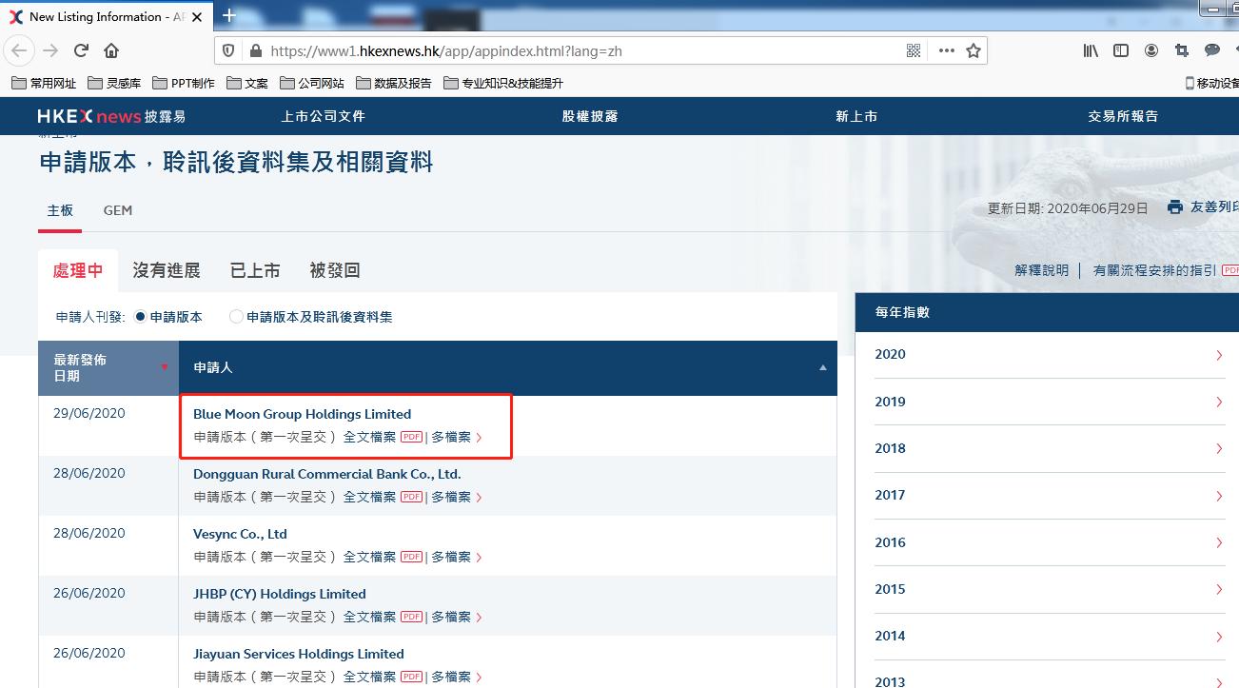Open Dongguan Rural Commercial Bank PDF icon
Screen dimensions: 1239x688
[411, 497]
